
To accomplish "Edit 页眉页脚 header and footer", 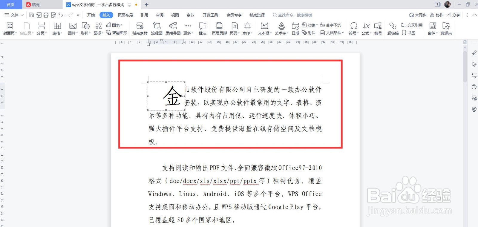I will click(x=219, y=29).
